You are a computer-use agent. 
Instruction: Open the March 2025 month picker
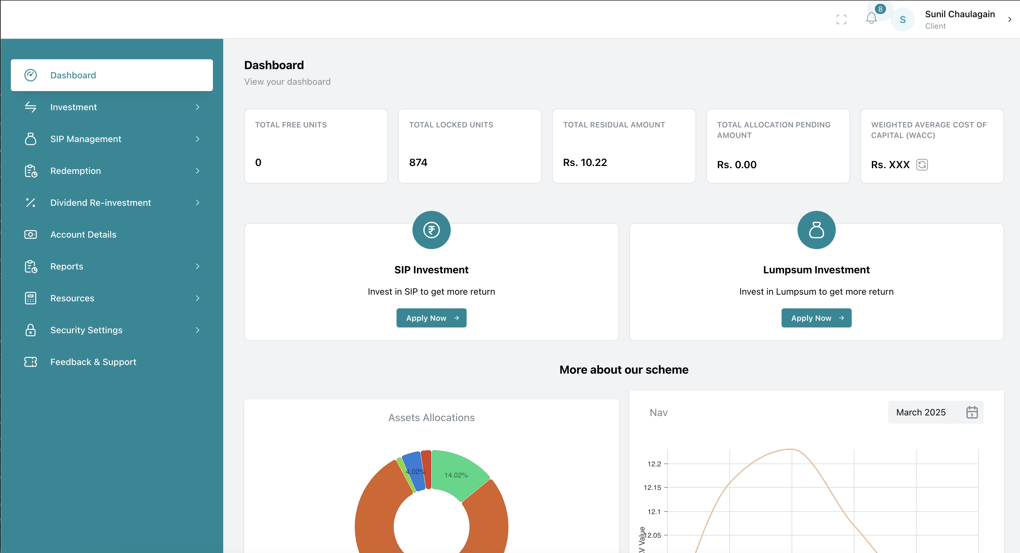point(935,413)
